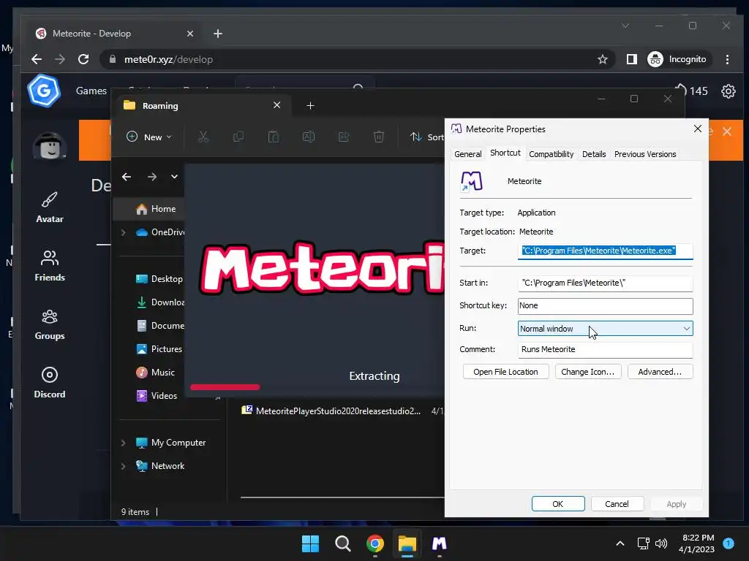
Task: Click Paste icon in Explorer toolbar
Action: (274, 137)
